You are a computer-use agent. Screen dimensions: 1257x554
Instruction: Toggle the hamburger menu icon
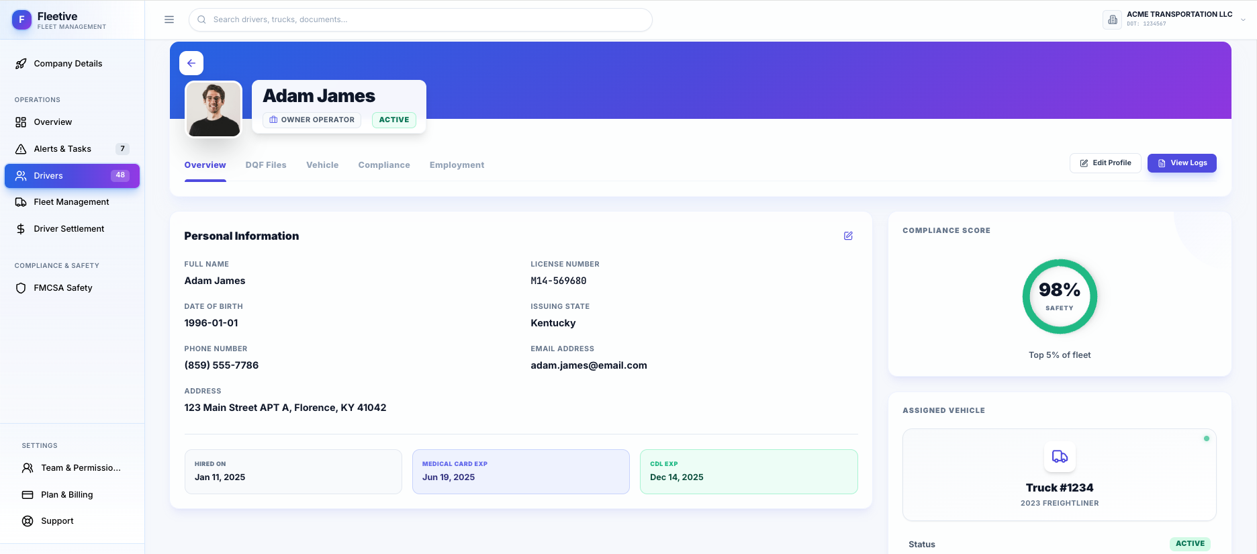169,19
